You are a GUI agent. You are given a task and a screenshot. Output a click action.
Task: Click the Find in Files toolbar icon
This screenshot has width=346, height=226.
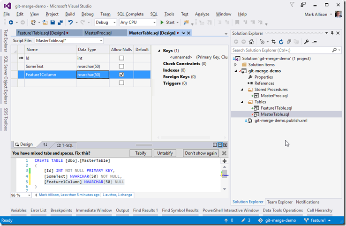tap(186, 23)
